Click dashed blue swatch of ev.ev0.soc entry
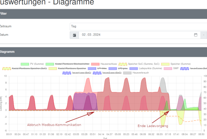Viewport: 207px width, 139px height. [185, 69]
